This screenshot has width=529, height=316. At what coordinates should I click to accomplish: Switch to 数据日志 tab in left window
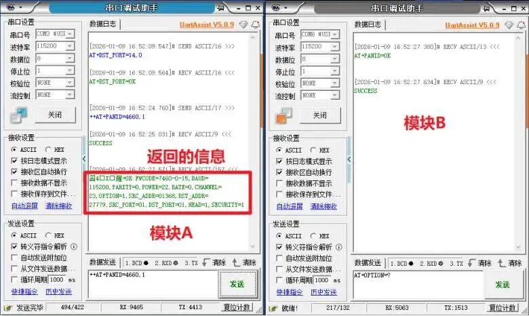[102, 24]
